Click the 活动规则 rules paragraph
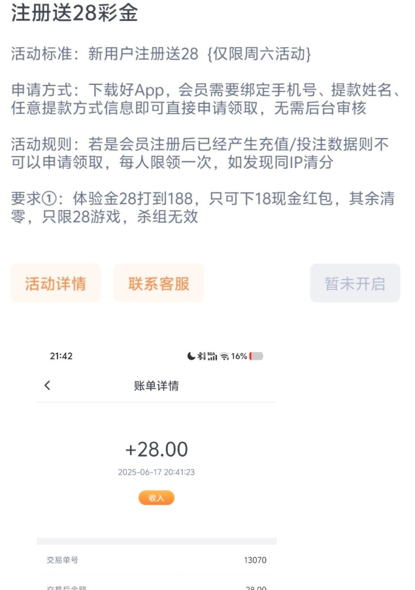This screenshot has width=415, height=590. [200, 153]
